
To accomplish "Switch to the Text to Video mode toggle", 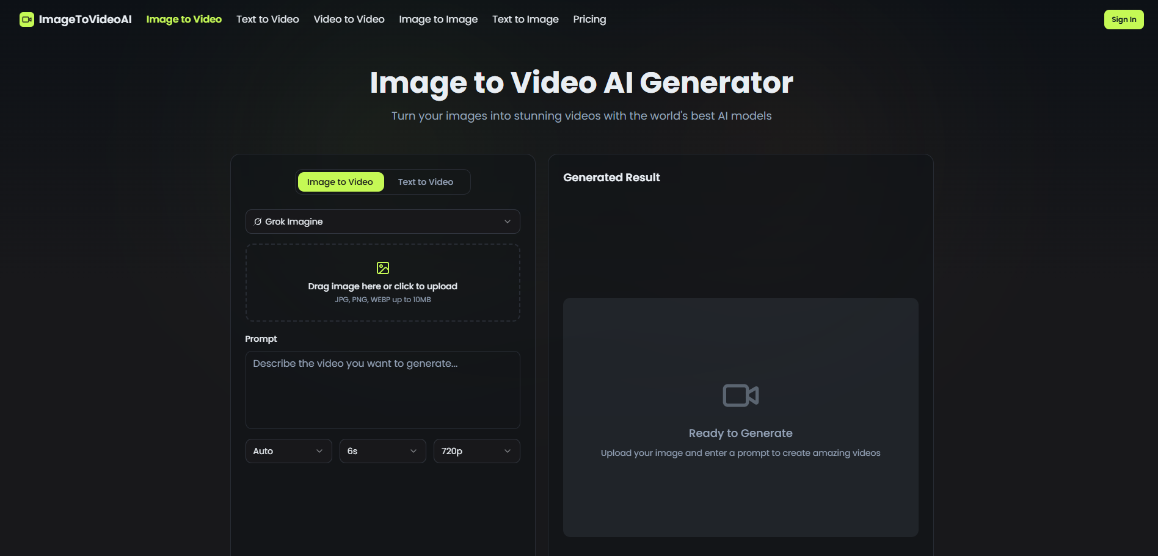I will point(425,181).
